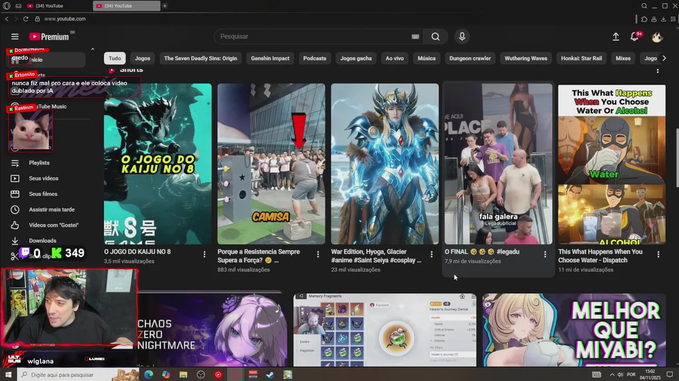This screenshot has height=381, width=679.
Task: Click the www.youtube.com address bar
Action: pos(65,19)
